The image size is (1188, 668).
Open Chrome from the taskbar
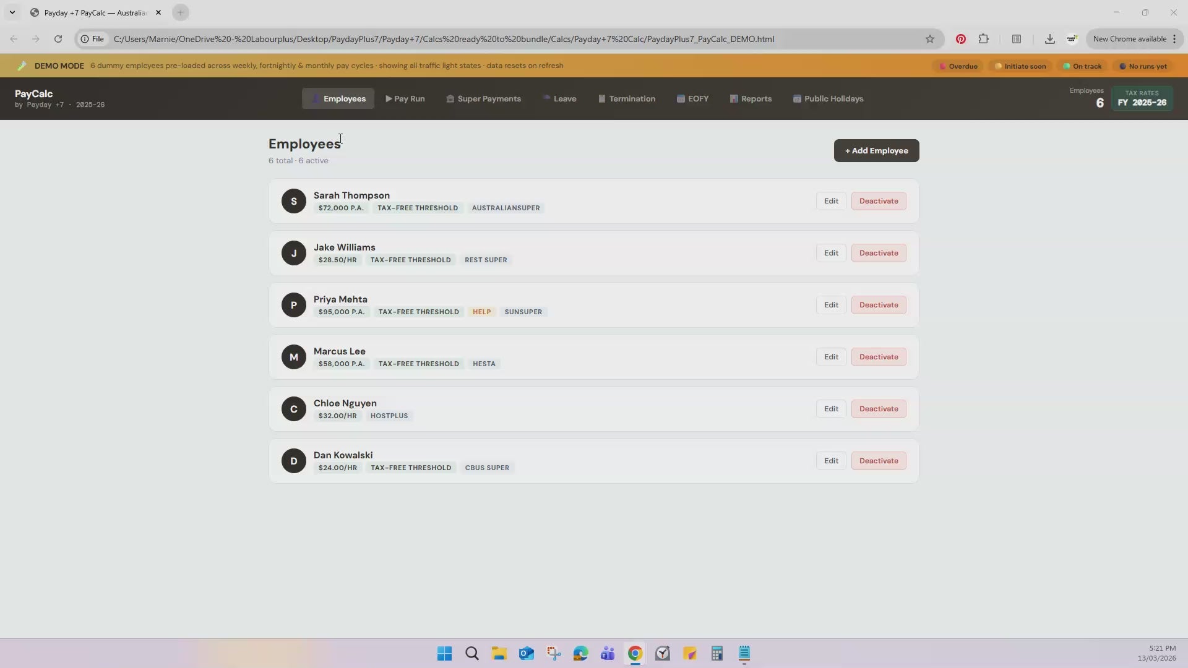click(x=635, y=654)
